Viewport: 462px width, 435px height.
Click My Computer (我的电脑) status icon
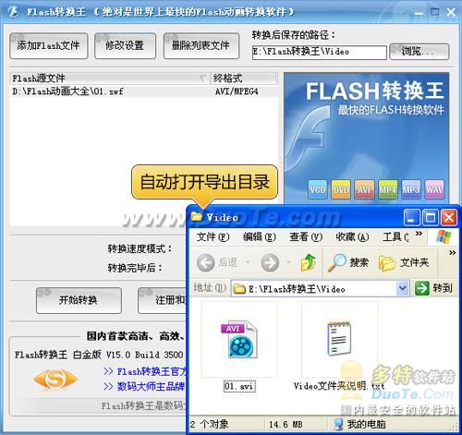click(x=338, y=424)
